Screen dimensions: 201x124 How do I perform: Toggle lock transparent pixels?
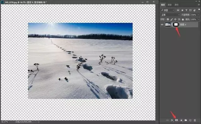168,20
